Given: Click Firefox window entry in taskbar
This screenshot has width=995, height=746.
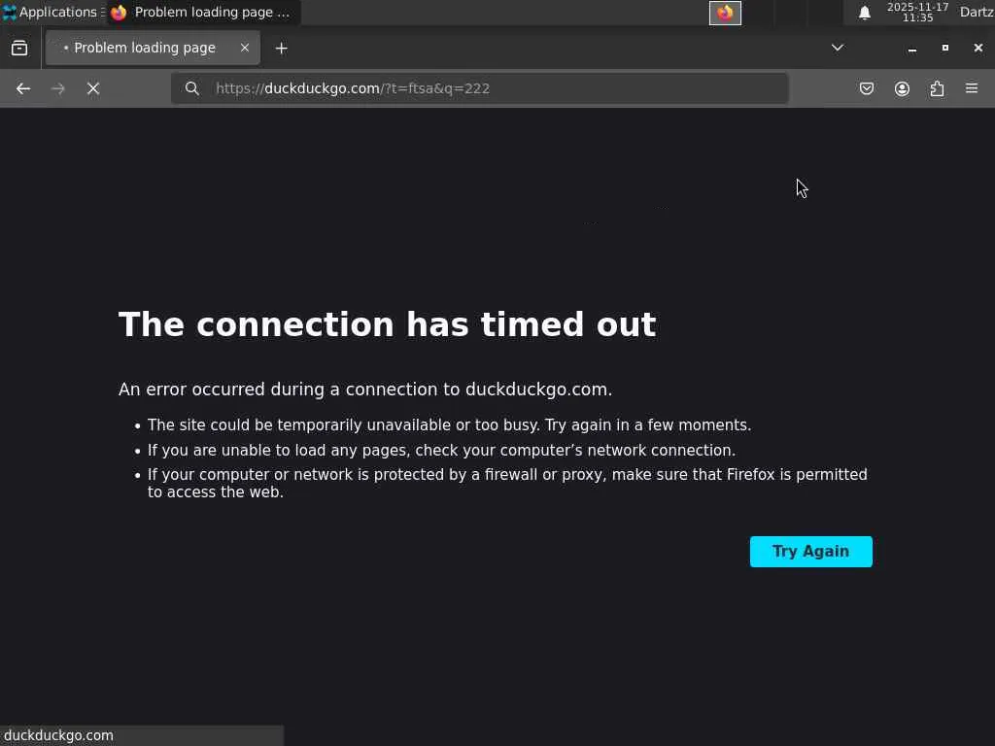Looking at the screenshot, I should pyautogui.click(x=203, y=12).
